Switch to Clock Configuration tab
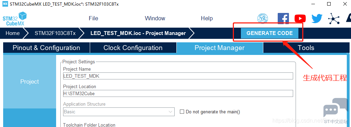Screen dimensions: 351x127 133,48
